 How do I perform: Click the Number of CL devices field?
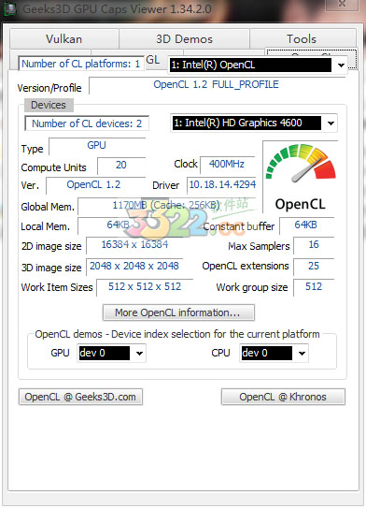(x=87, y=123)
